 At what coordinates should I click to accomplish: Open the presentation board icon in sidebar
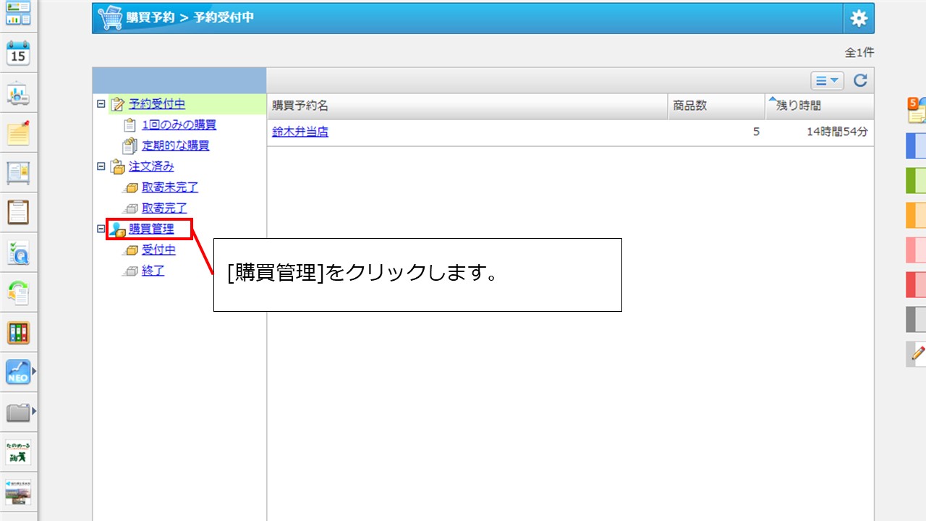click(x=18, y=93)
